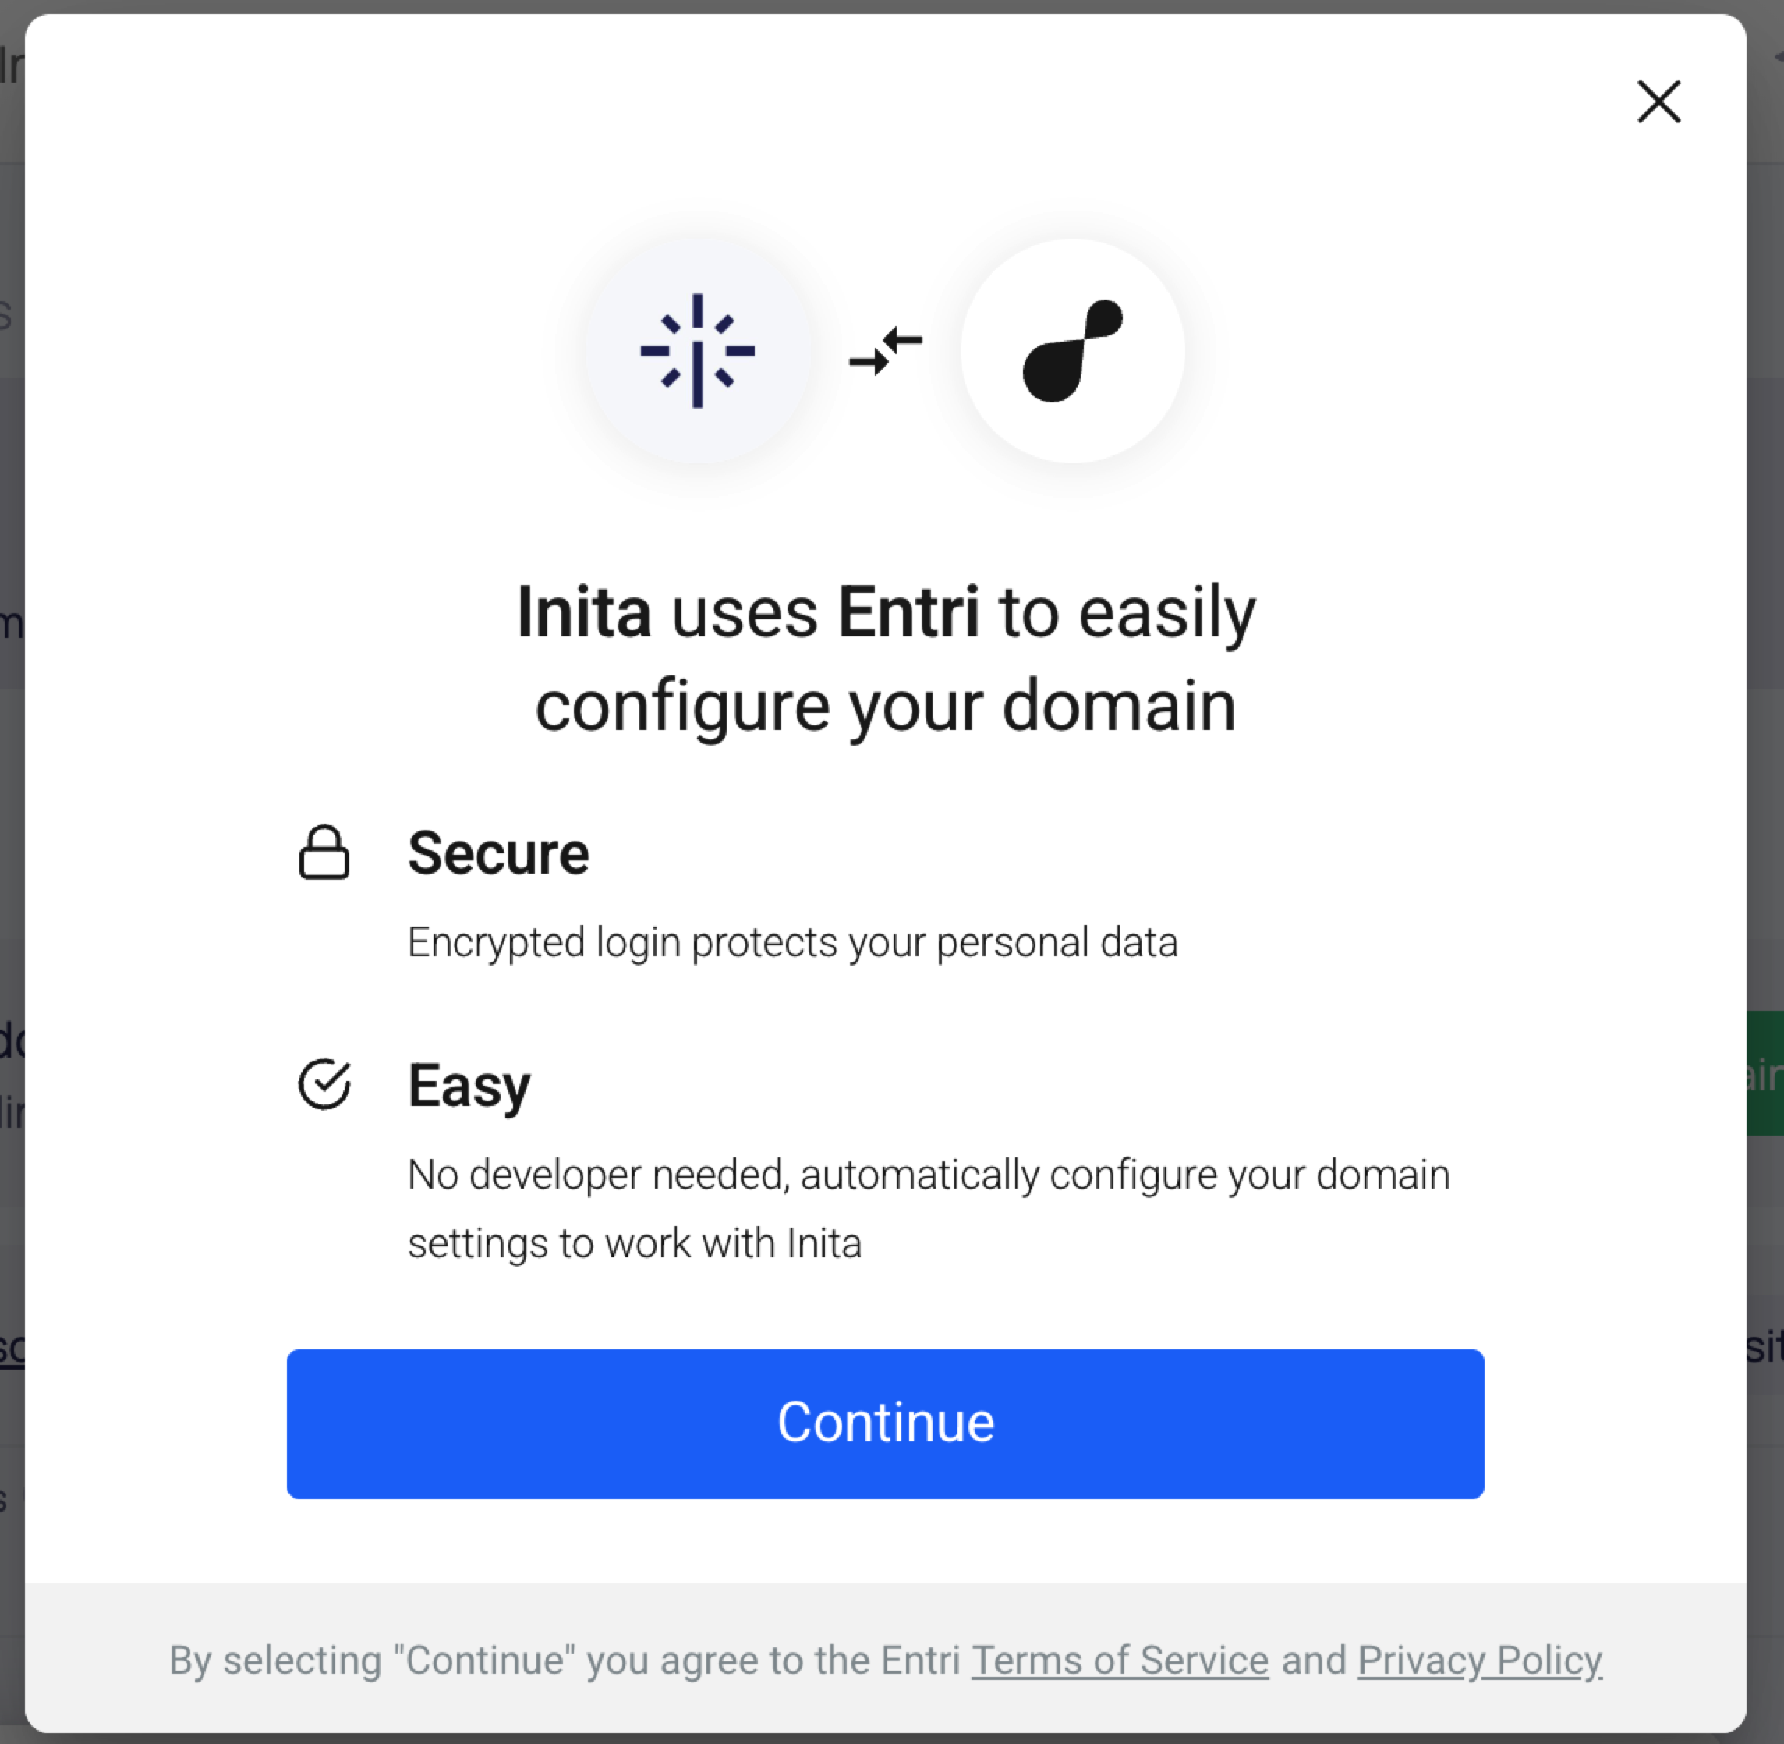Click the blue Continue button

pyautogui.click(x=885, y=1423)
